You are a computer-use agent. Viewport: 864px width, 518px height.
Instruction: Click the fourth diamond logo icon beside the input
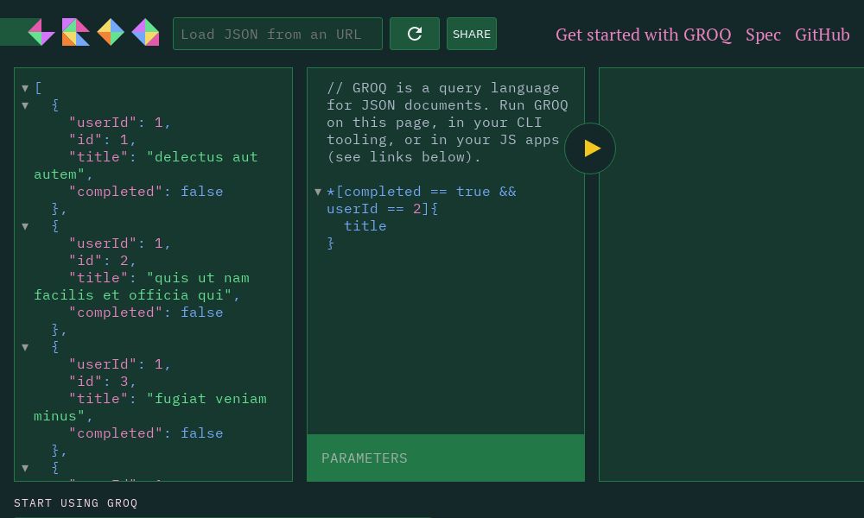pyautogui.click(x=144, y=32)
